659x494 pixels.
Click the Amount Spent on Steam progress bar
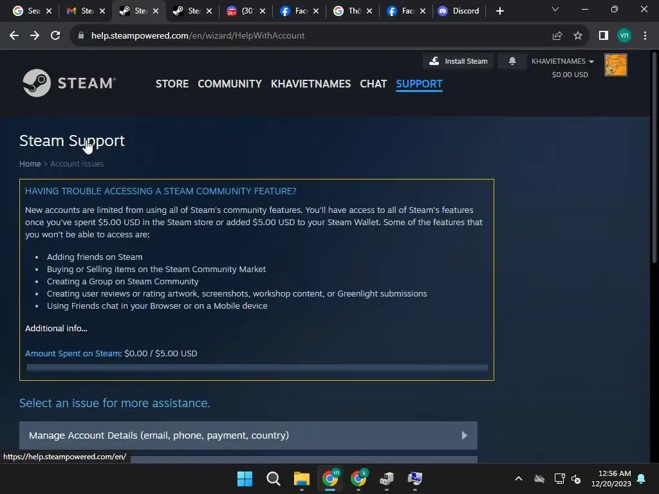coord(257,368)
